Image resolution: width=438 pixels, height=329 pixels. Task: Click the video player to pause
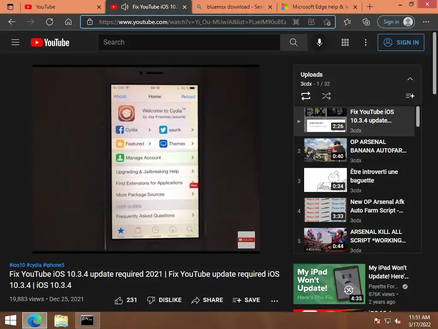pyautogui.click(x=146, y=159)
